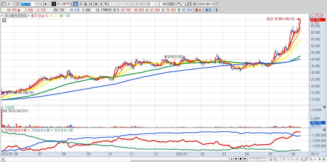Click the 기관보유수량 legend label

click(40, 130)
